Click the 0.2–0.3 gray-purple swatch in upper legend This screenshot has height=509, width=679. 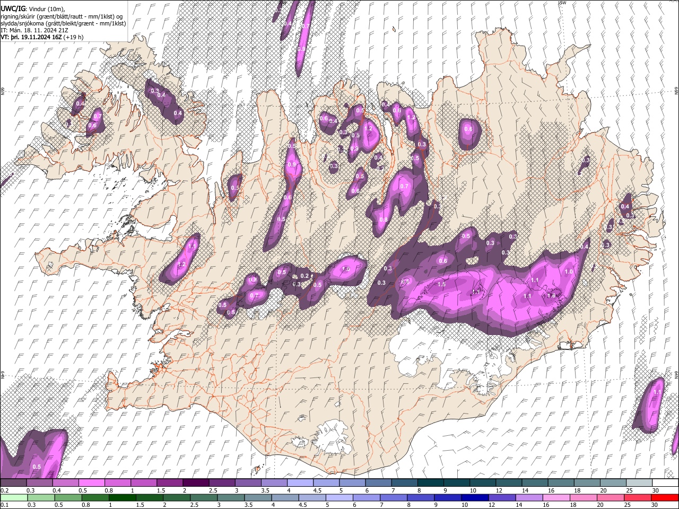pyautogui.click(x=13, y=483)
